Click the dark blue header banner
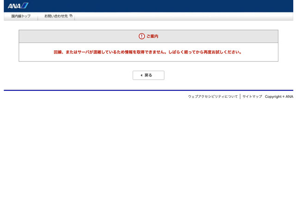 tap(162, 6)
